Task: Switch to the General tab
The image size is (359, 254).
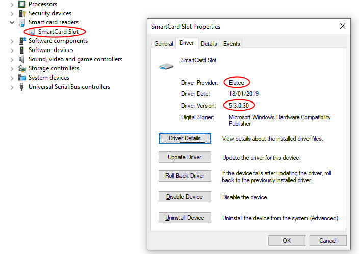Action: point(163,44)
